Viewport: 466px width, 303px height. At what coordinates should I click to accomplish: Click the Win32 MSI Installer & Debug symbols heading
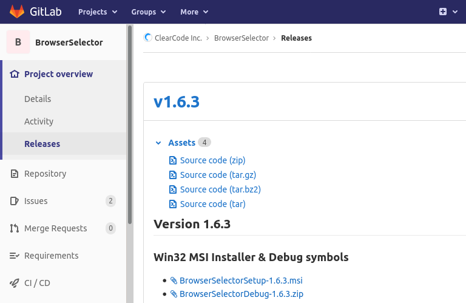251,257
